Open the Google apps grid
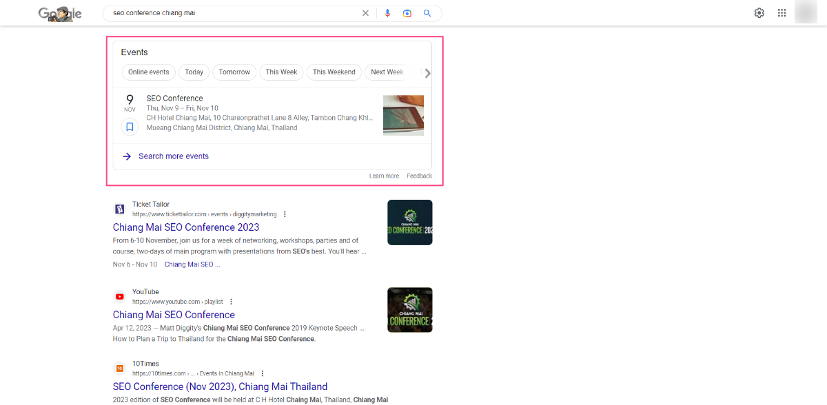 coord(782,13)
